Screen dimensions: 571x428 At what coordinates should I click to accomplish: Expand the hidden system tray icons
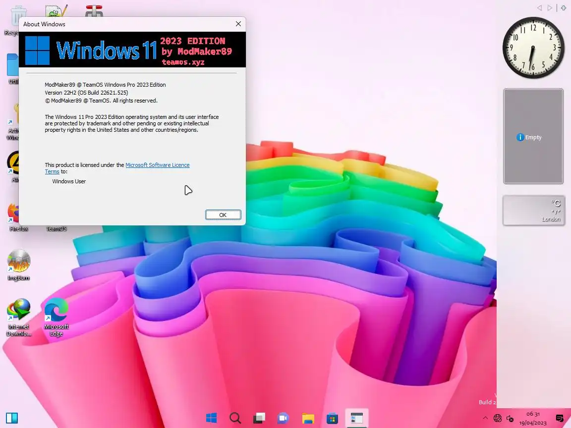pyautogui.click(x=485, y=418)
